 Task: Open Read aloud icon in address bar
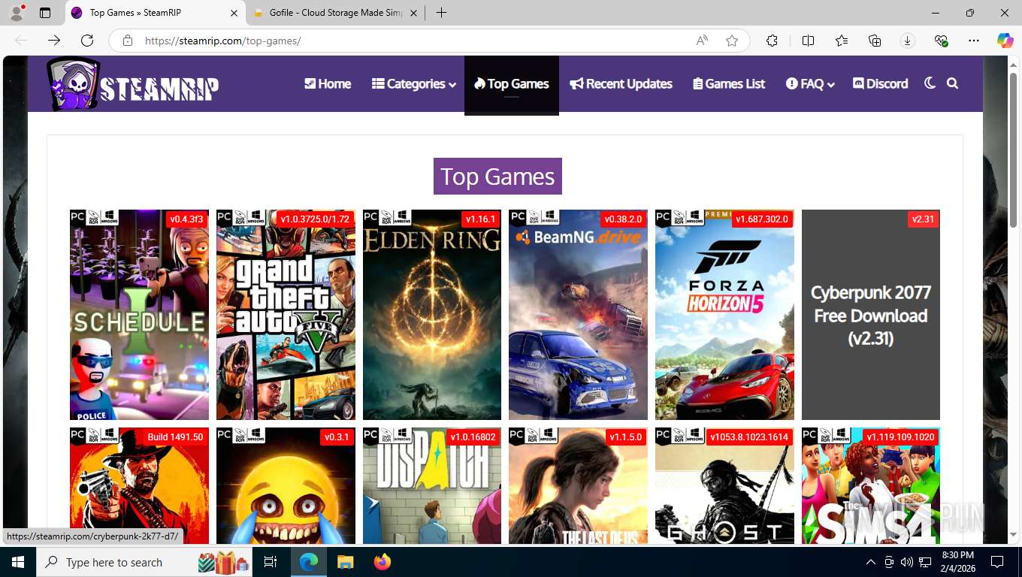[702, 41]
